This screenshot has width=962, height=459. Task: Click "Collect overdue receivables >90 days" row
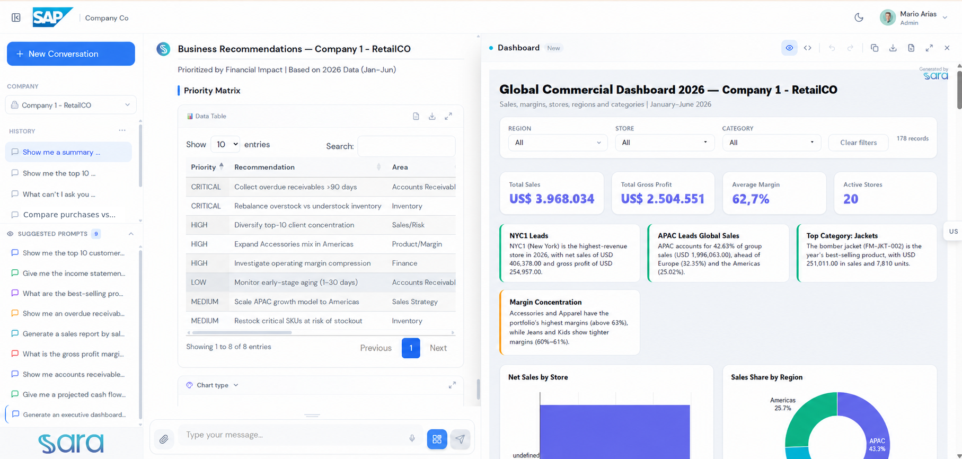pos(321,187)
